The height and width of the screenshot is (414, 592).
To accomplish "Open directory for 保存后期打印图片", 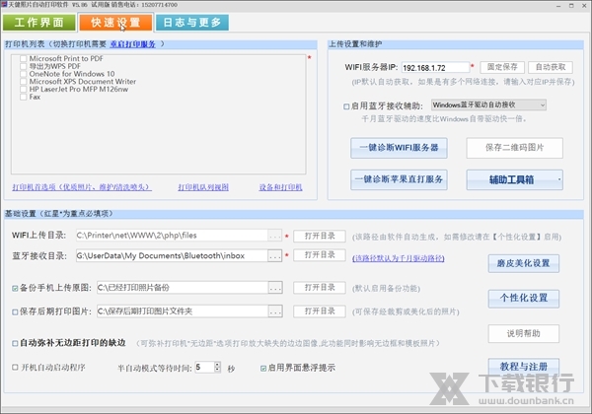I will [320, 311].
